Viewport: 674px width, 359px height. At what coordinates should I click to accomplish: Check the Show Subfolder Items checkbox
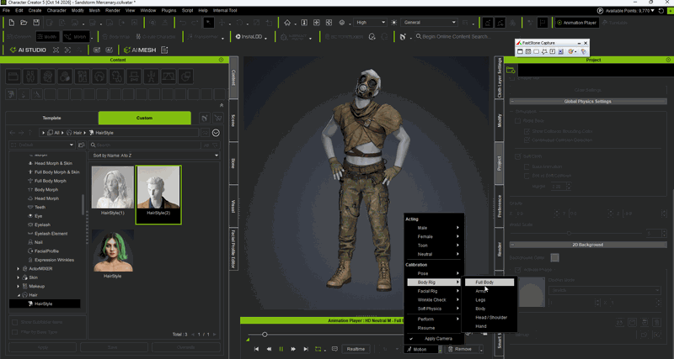[15, 323]
